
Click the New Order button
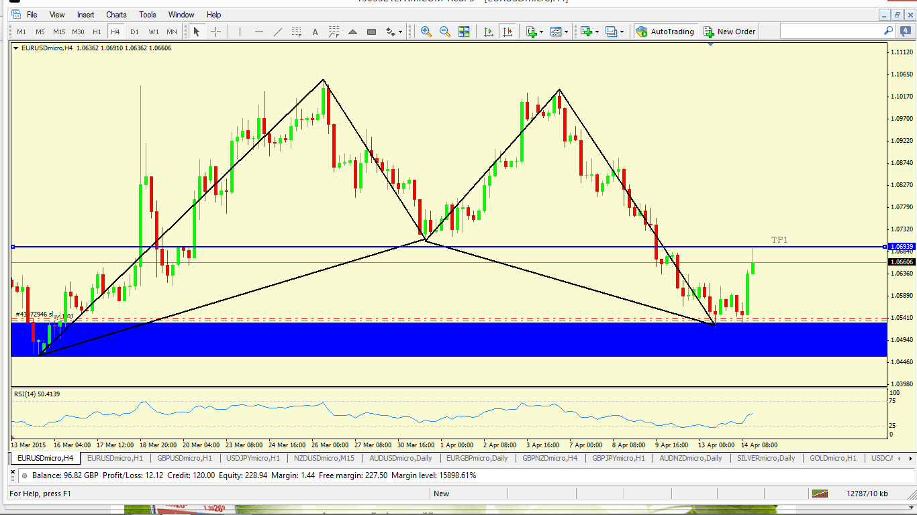point(729,32)
